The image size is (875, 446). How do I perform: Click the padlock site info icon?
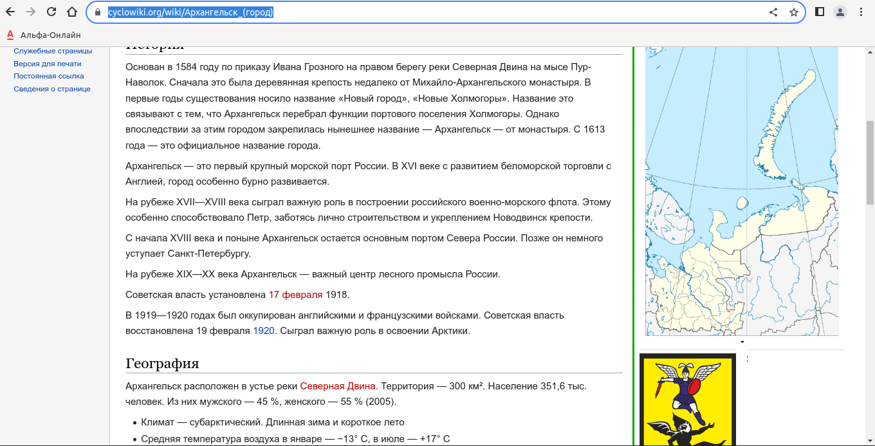(98, 12)
